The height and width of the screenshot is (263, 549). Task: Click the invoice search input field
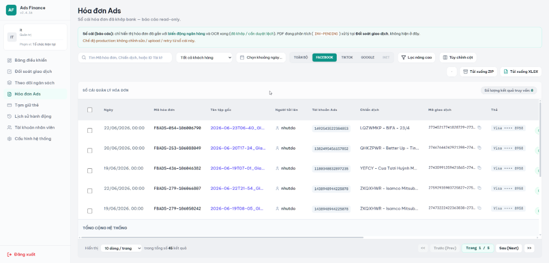pos(125,57)
